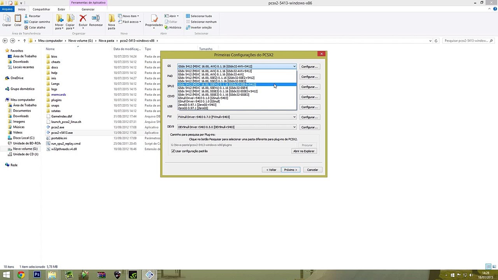
Task: Open WinRAR from the taskbar
Action: point(101,275)
